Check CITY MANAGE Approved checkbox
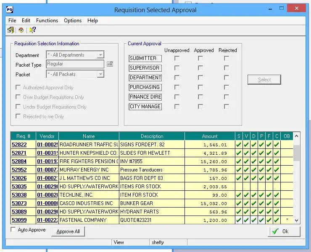Image resolution: width=311 pixels, height=252 pixels. [x=200, y=107]
